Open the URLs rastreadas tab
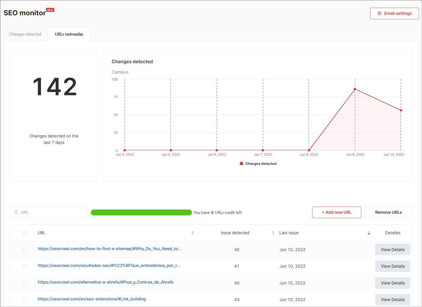 pyautogui.click(x=69, y=34)
